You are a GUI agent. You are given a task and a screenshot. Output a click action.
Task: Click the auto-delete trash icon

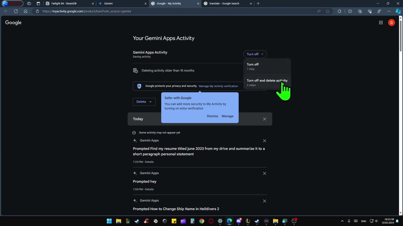pos(135,71)
